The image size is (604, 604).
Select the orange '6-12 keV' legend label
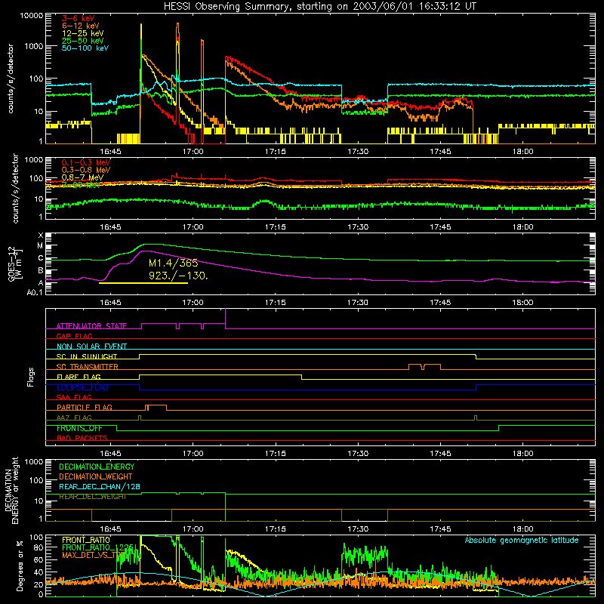coord(81,26)
